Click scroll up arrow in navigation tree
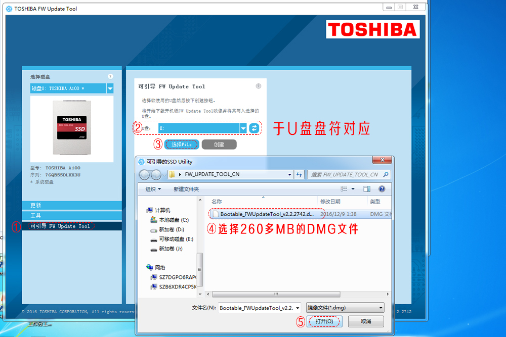Screen dimensions: 506x337 200,200
